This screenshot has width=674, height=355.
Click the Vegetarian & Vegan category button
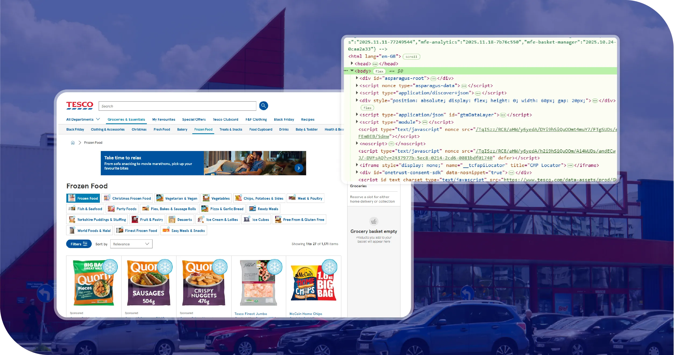177,198
